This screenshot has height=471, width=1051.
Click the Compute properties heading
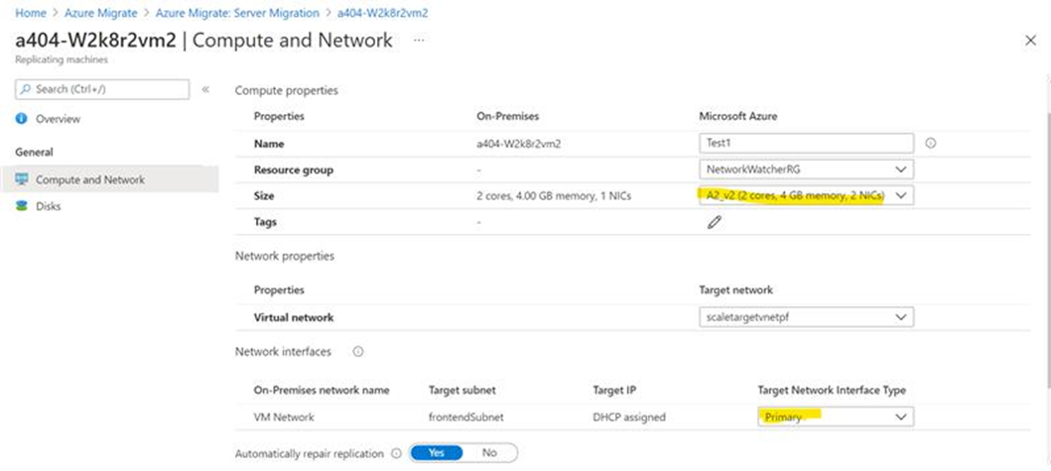tap(286, 90)
